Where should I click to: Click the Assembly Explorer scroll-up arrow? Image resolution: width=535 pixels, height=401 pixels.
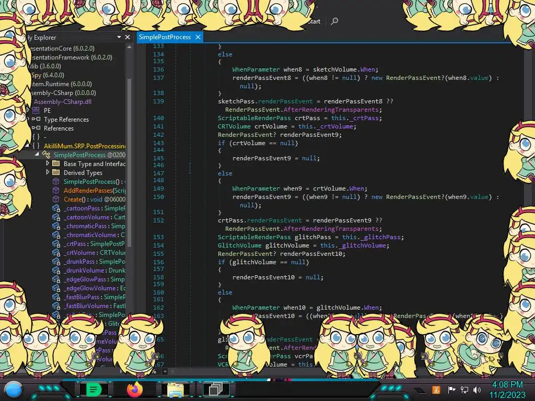click(x=130, y=47)
